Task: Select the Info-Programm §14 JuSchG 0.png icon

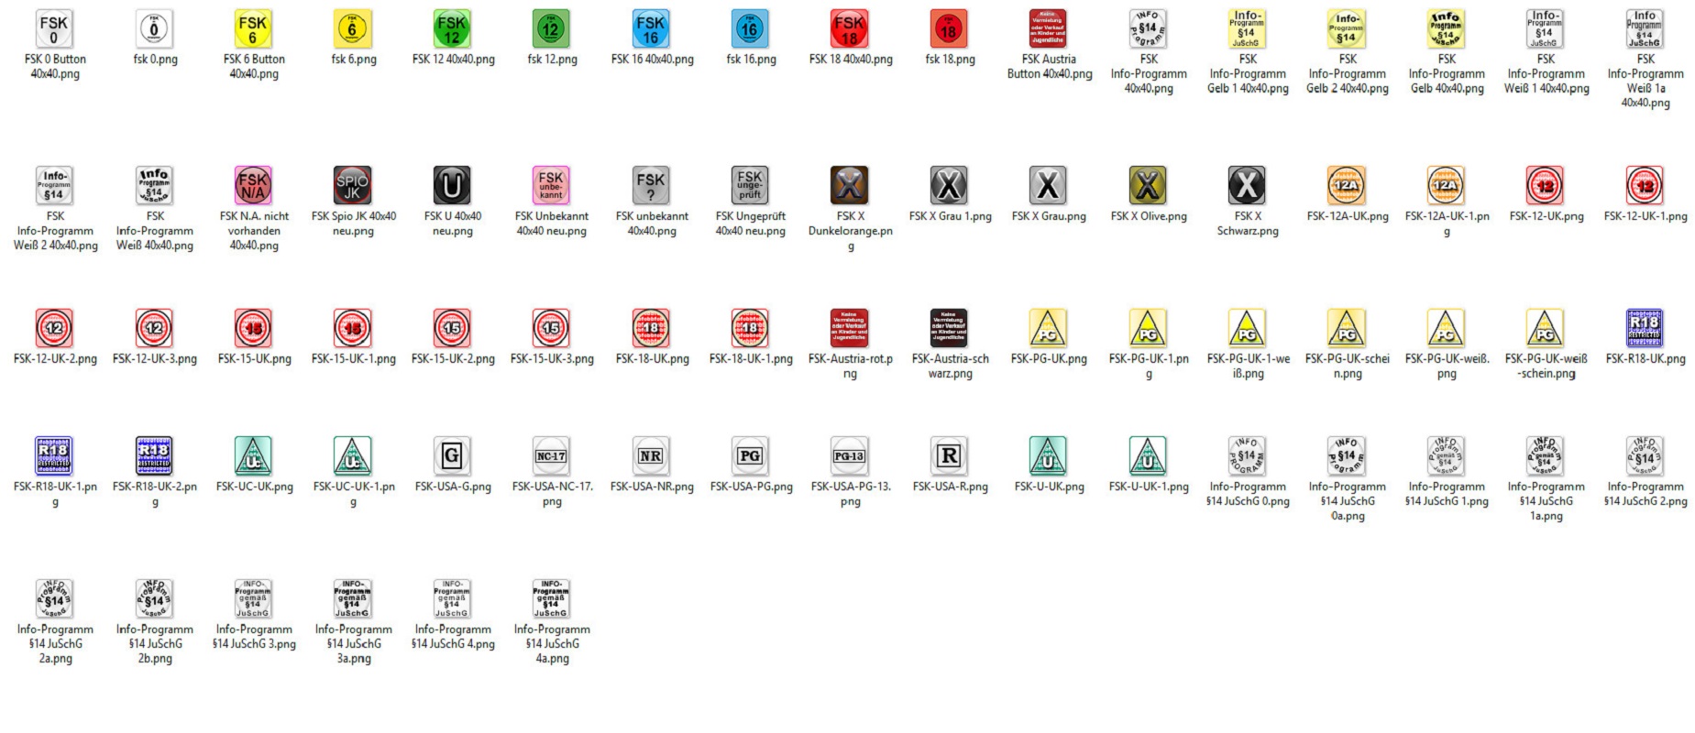Action: click(1248, 455)
